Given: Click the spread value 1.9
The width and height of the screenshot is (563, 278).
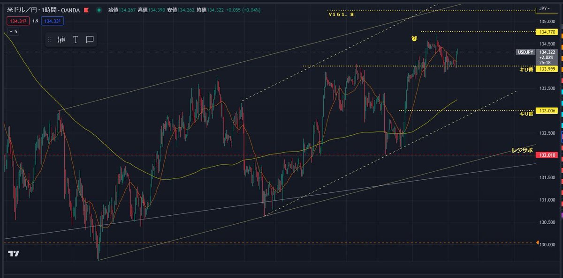Looking at the screenshot, I should 34,21.
